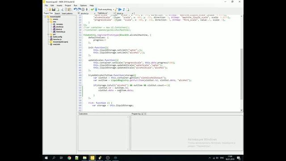Click the editor vertical scrollbar thumb
This screenshot has width=286, height=161.
pyautogui.click(x=241, y=74)
